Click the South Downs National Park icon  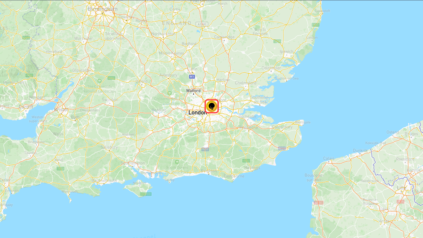[x=177, y=162]
